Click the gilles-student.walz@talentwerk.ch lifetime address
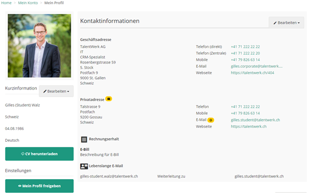The width and height of the screenshot is (323, 193). 109,176
